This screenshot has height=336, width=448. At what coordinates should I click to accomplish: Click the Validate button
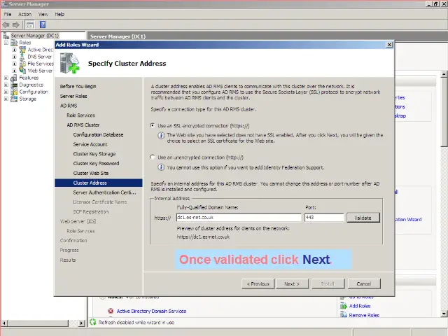pyautogui.click(x=363, y=218)
